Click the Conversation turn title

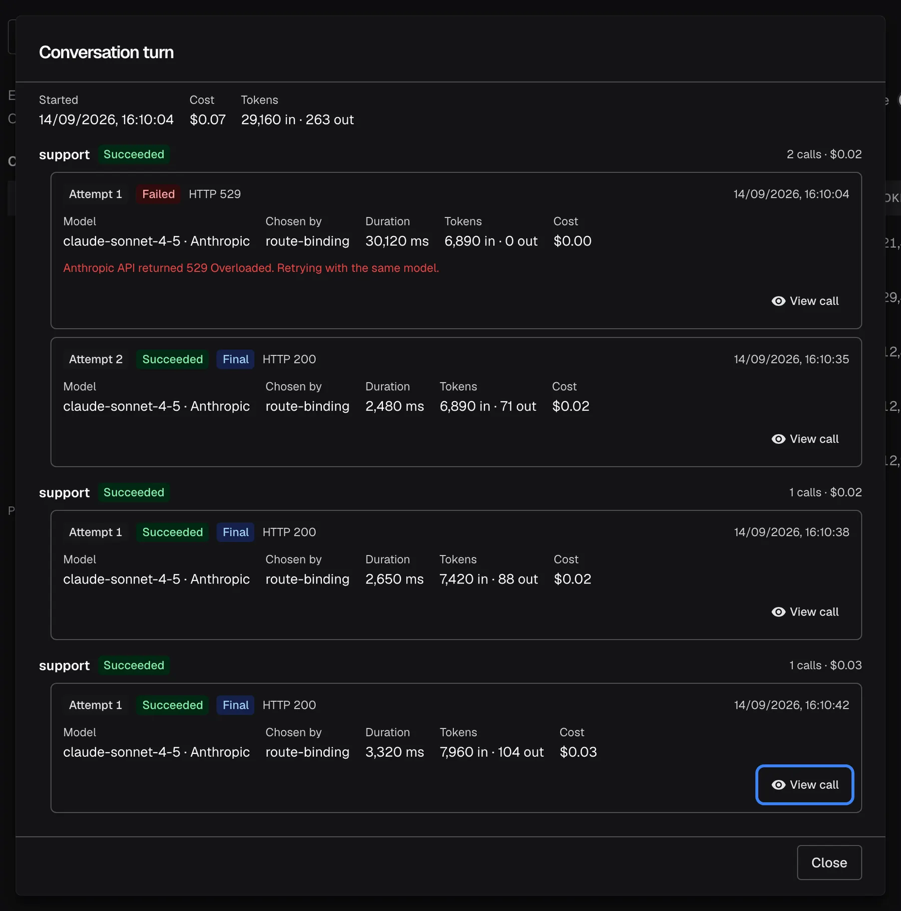[x=107, y=52]
